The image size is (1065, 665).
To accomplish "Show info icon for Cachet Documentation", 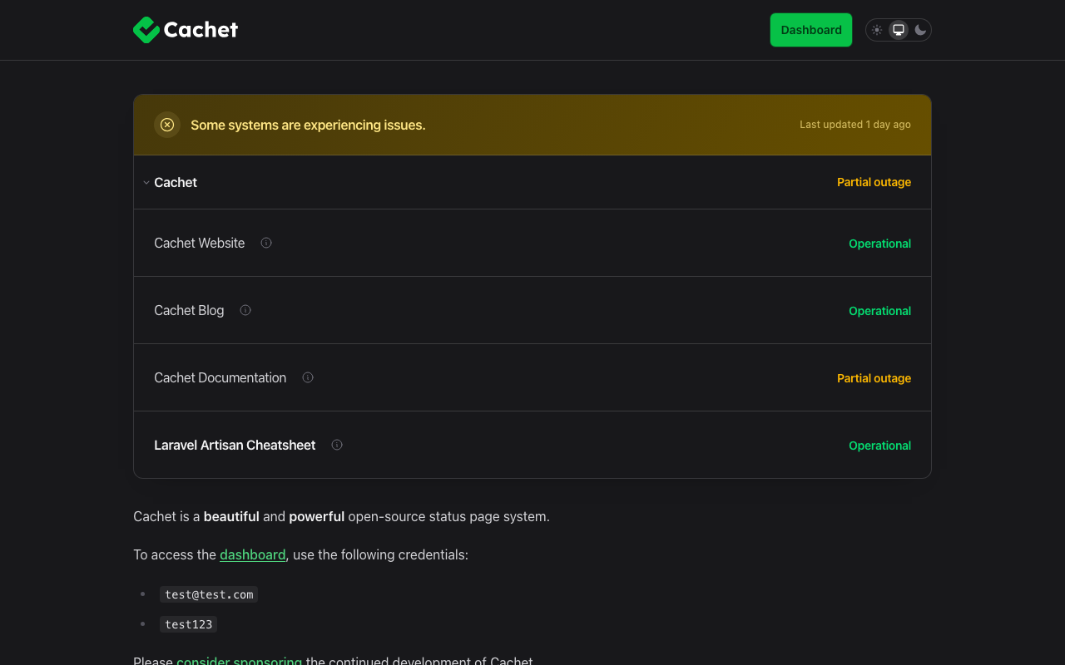I will coord(308,377).
